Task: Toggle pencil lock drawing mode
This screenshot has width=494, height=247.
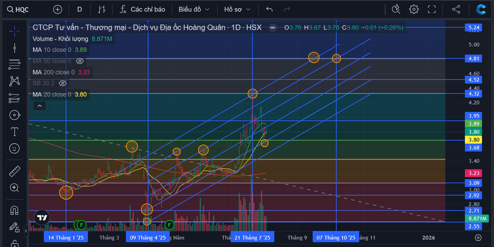Action: click(x=14, y=227)
